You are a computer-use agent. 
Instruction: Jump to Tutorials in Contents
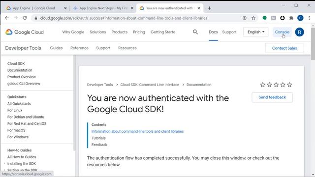pyautogui.click(x=98, y=138)
